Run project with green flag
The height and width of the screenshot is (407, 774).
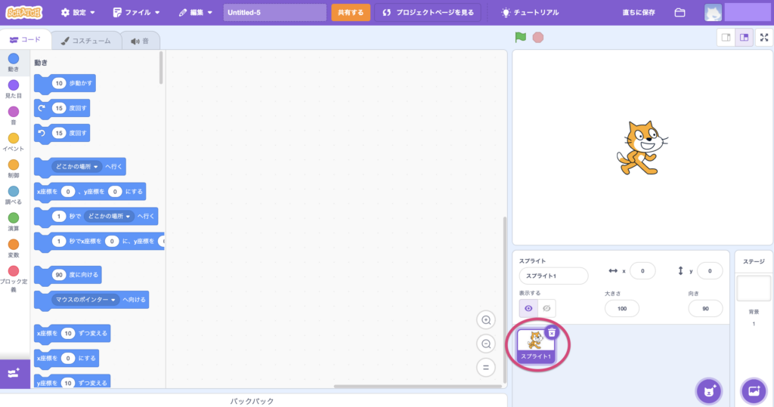pyautogui.click(x=520, y=37)
